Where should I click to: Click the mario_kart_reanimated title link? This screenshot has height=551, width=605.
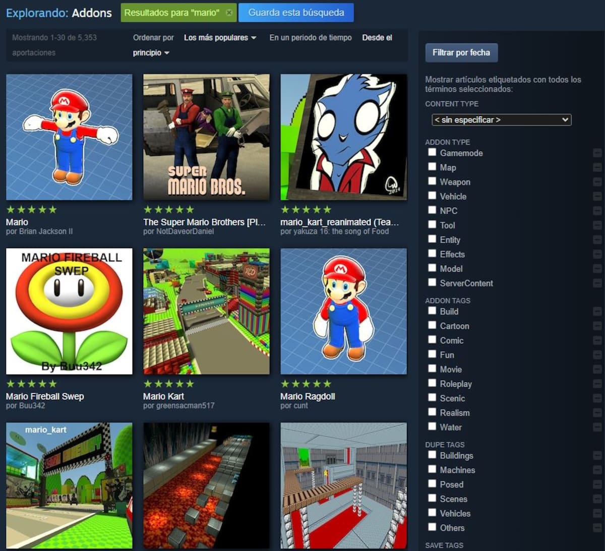point(340,222)
